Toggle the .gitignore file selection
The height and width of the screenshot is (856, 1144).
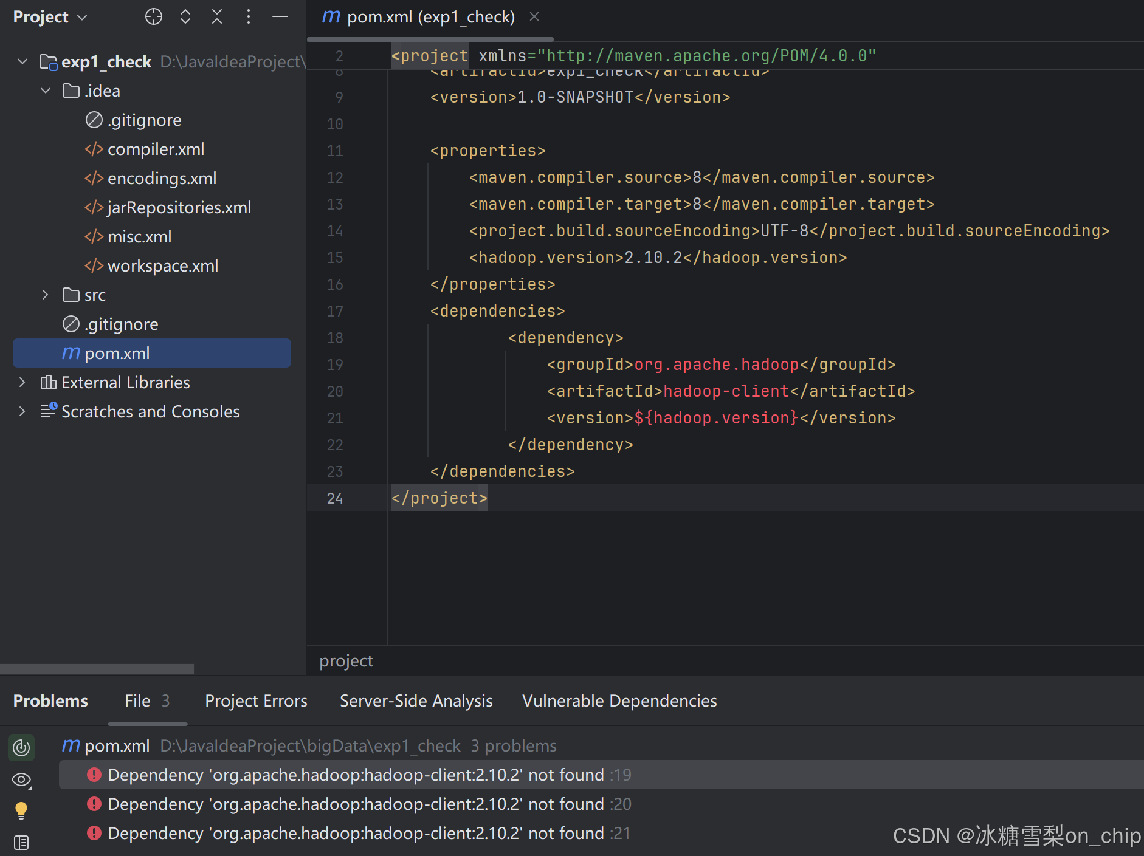pos(122,324)
